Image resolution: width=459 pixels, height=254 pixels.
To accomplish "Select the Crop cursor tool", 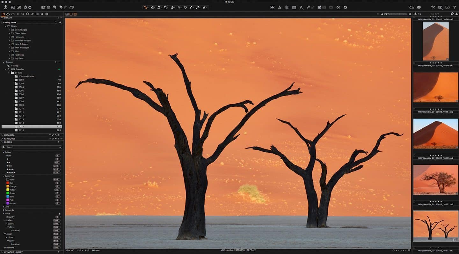I will point(166,7).
